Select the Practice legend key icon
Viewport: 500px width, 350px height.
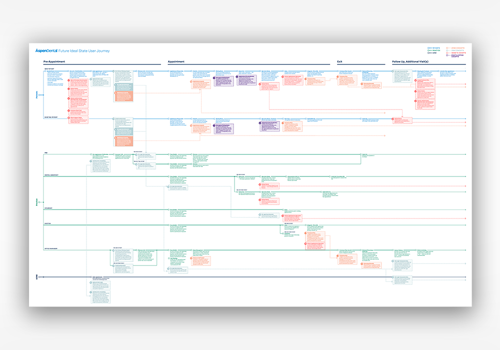[x=428, y=50]
